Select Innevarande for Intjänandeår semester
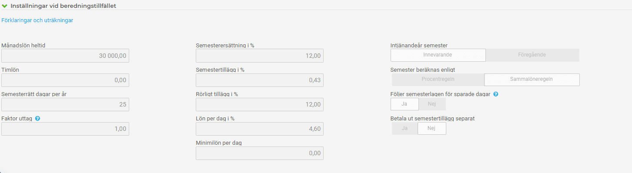Image resolution: width=632 pixels, height=173 pixels. point(438,55)
